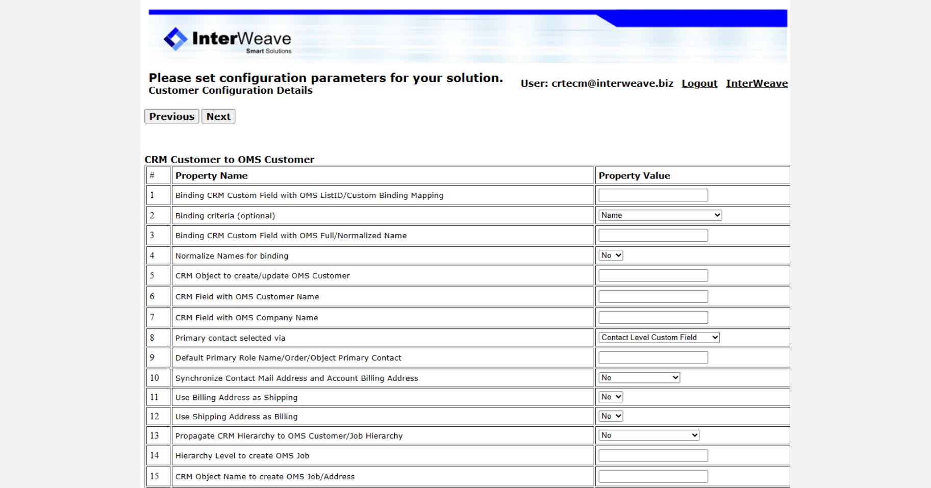Open Synchronize Contact Mail Address dropdown
The height and width of the screenshot is (488, 931).
[x=639, y=378]
